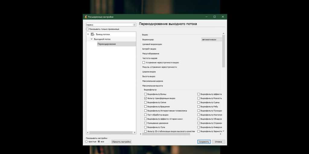Click the settings panel's scroll-down arrow
Viewport: 309px width, 154px height.
(224, 131)
